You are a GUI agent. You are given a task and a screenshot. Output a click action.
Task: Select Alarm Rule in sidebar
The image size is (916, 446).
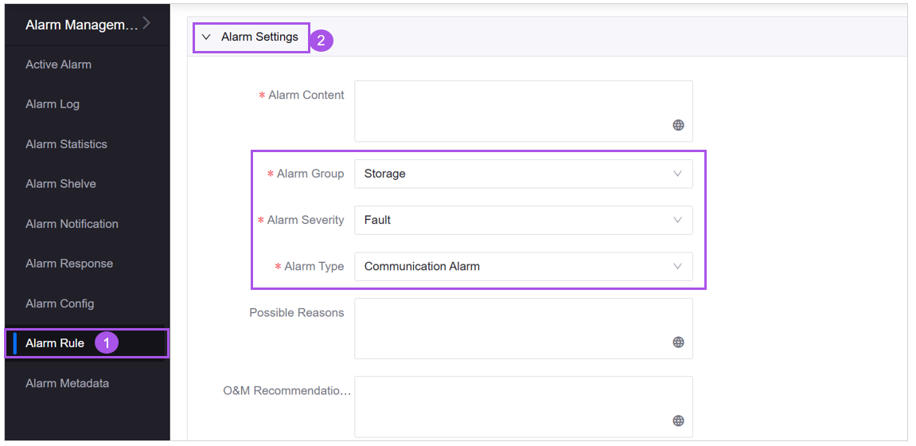(x=55, y=343)
